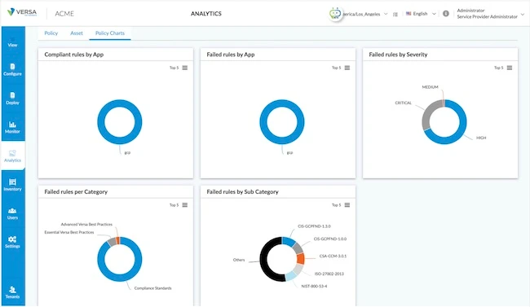This screenshot has width=530, height=307.
Task: Expand the Administrator account menu arrow
Action: [x=522, y=14]
